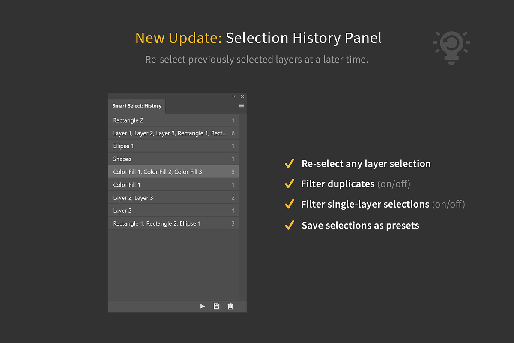Click the Run selection (play) icon
Viewport: 514px width, 343px height.
[202, 306]
